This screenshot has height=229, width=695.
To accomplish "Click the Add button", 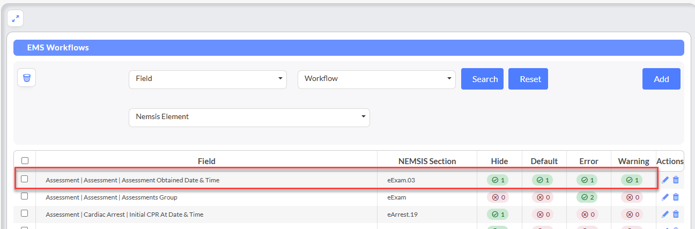I will (x=661, y=79).
